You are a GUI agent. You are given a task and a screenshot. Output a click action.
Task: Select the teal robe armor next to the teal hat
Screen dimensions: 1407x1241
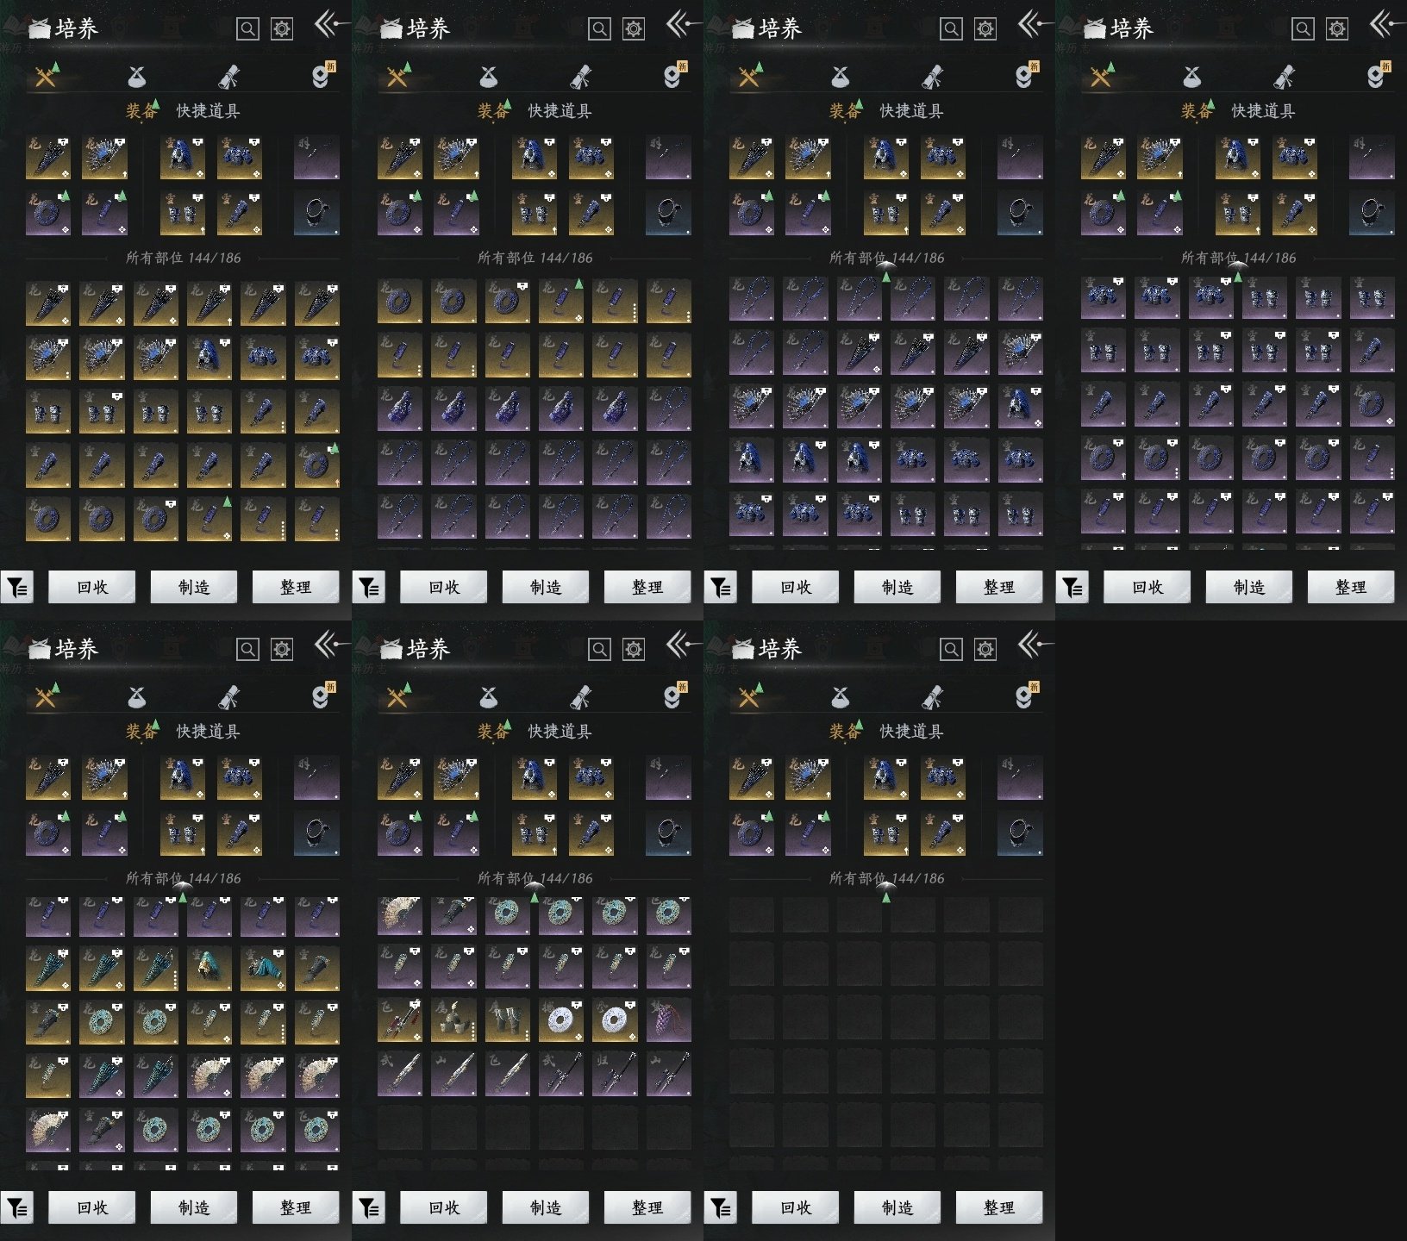[263, 967]
